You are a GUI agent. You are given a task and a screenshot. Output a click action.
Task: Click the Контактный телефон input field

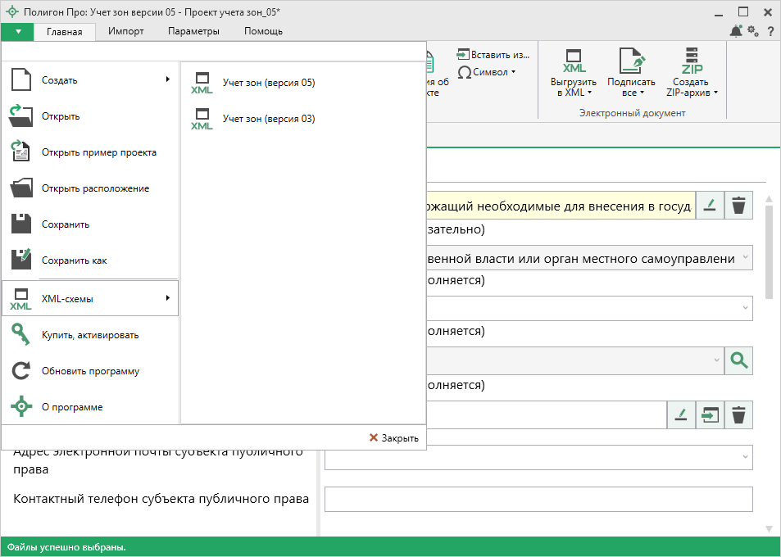[538, 499]
